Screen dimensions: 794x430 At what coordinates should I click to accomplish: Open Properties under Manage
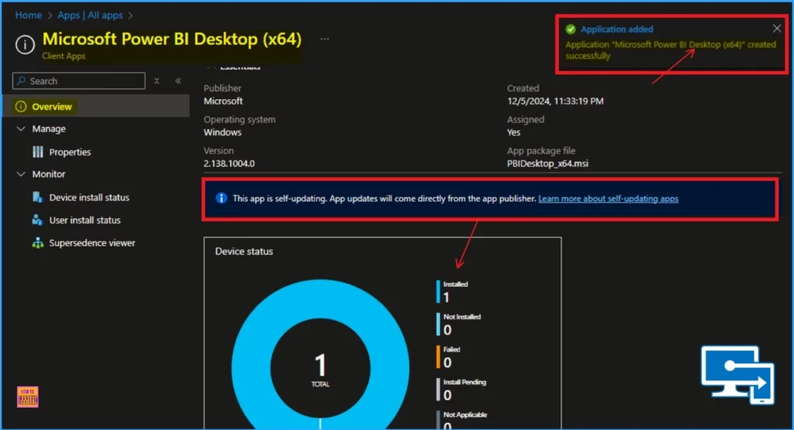coord(70,153)
